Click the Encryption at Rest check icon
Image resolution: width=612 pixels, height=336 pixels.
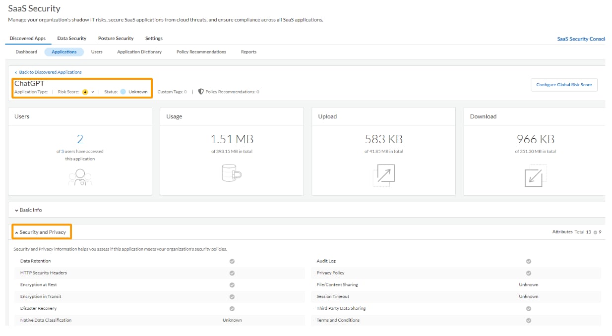pyautogui.click(x=232, y=285)
